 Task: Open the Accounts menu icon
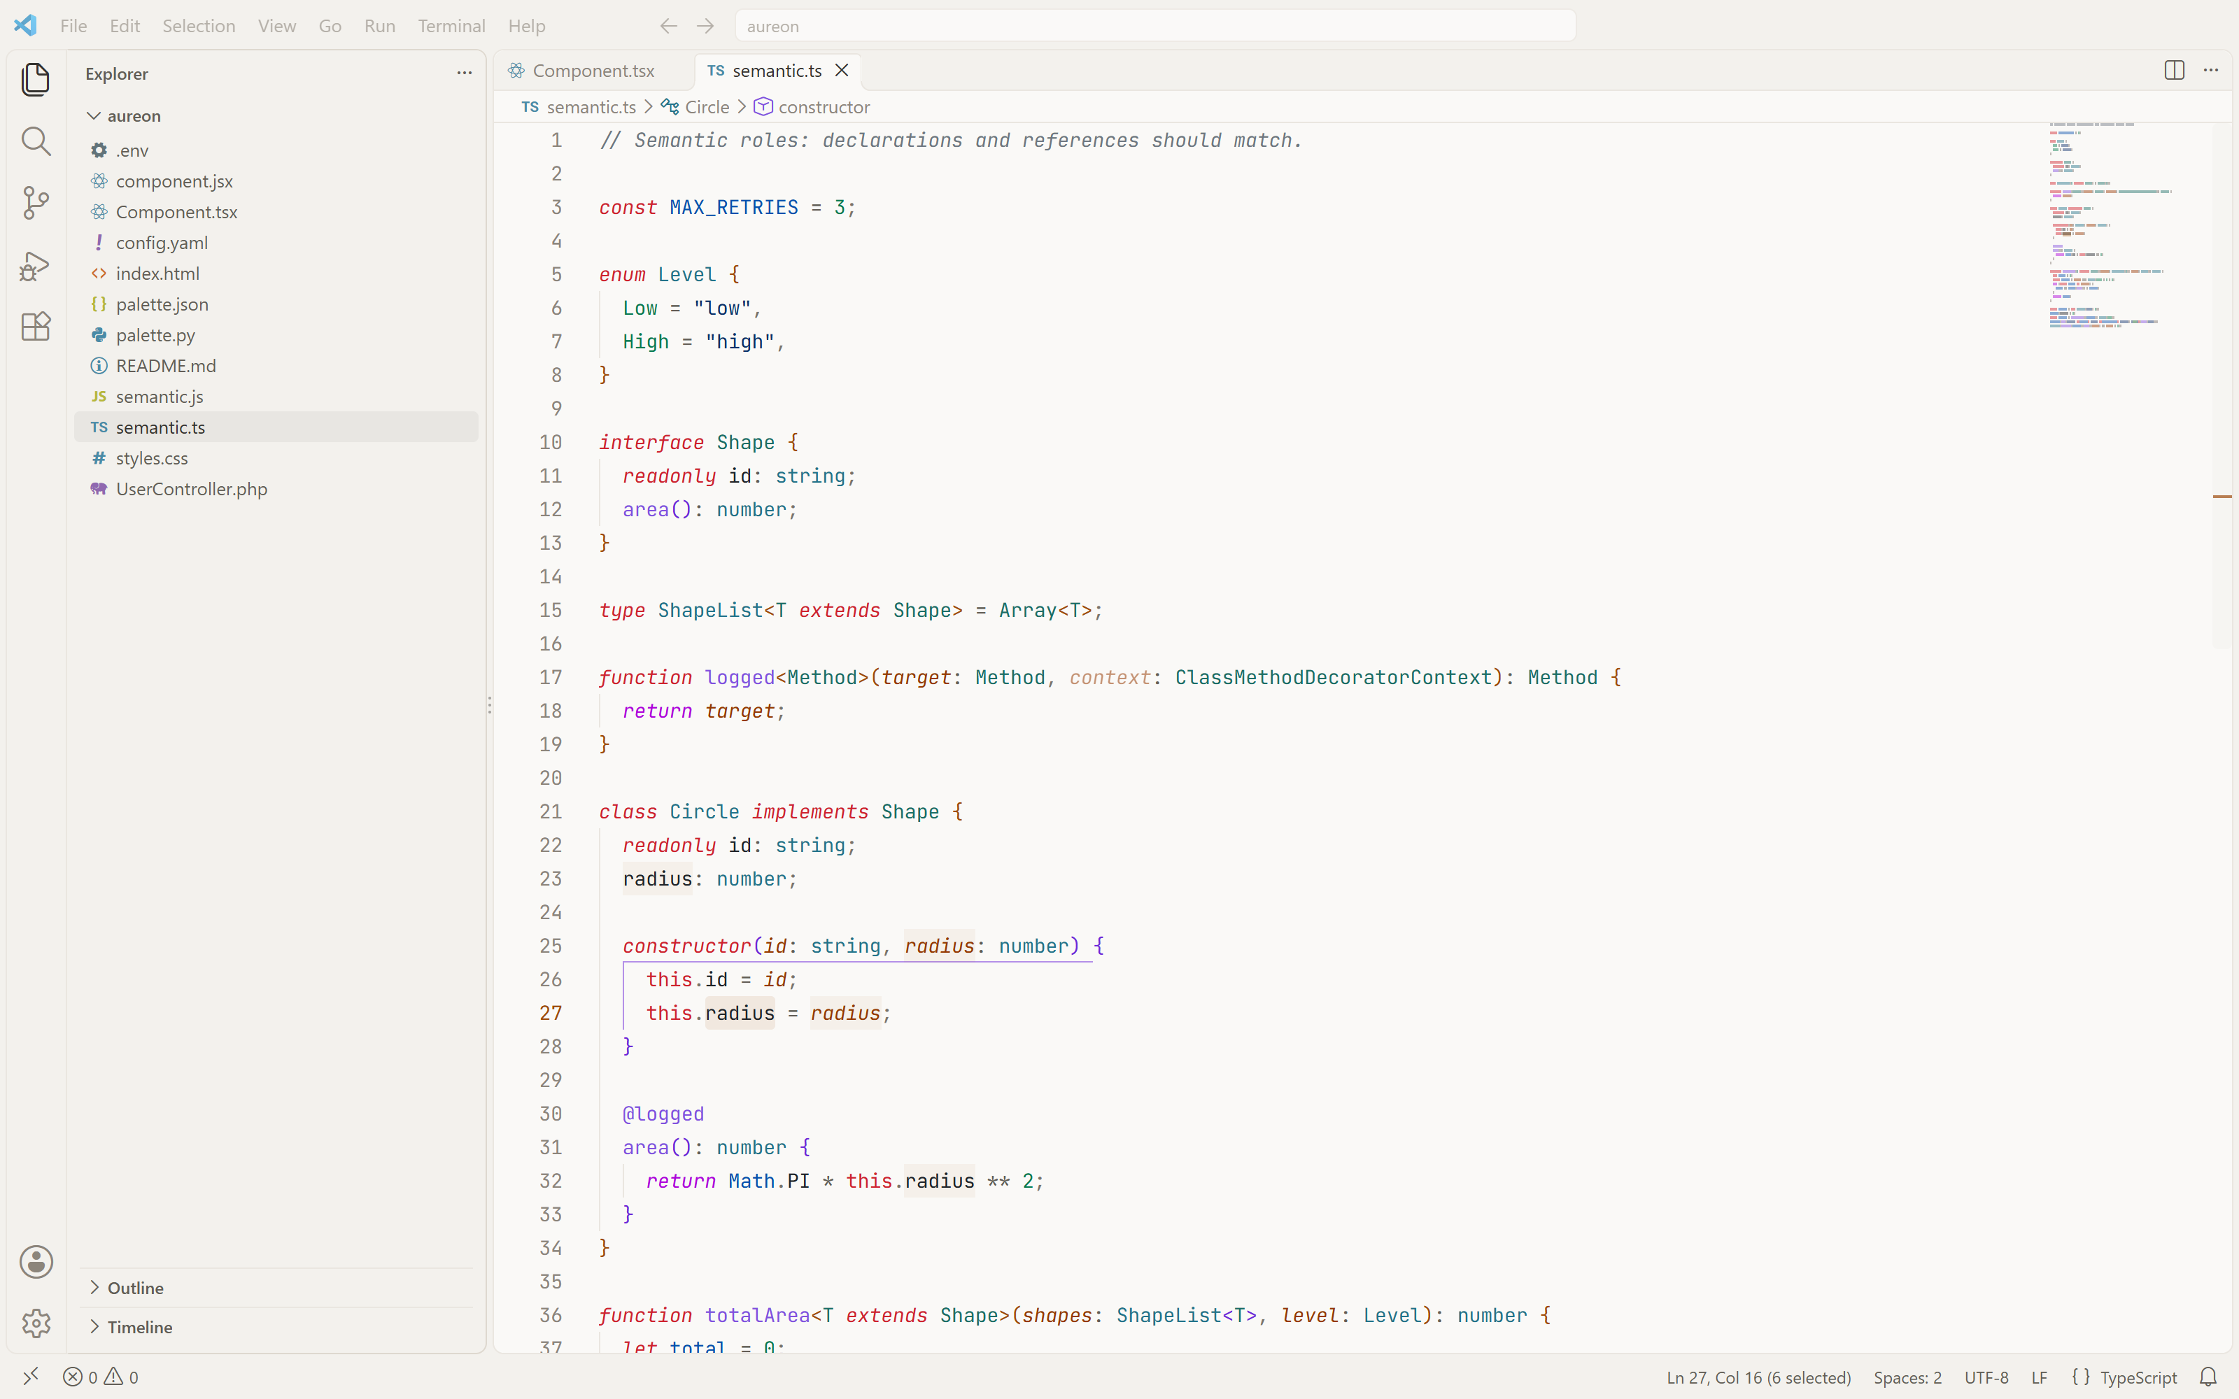36,1261
